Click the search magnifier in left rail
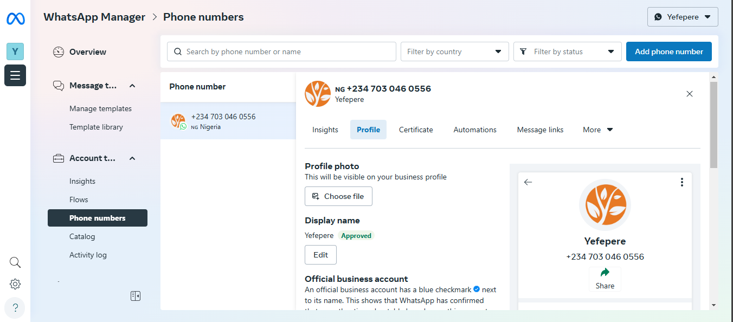The width and height of the screenshot is (733, 322). click(x=15, y=262)
